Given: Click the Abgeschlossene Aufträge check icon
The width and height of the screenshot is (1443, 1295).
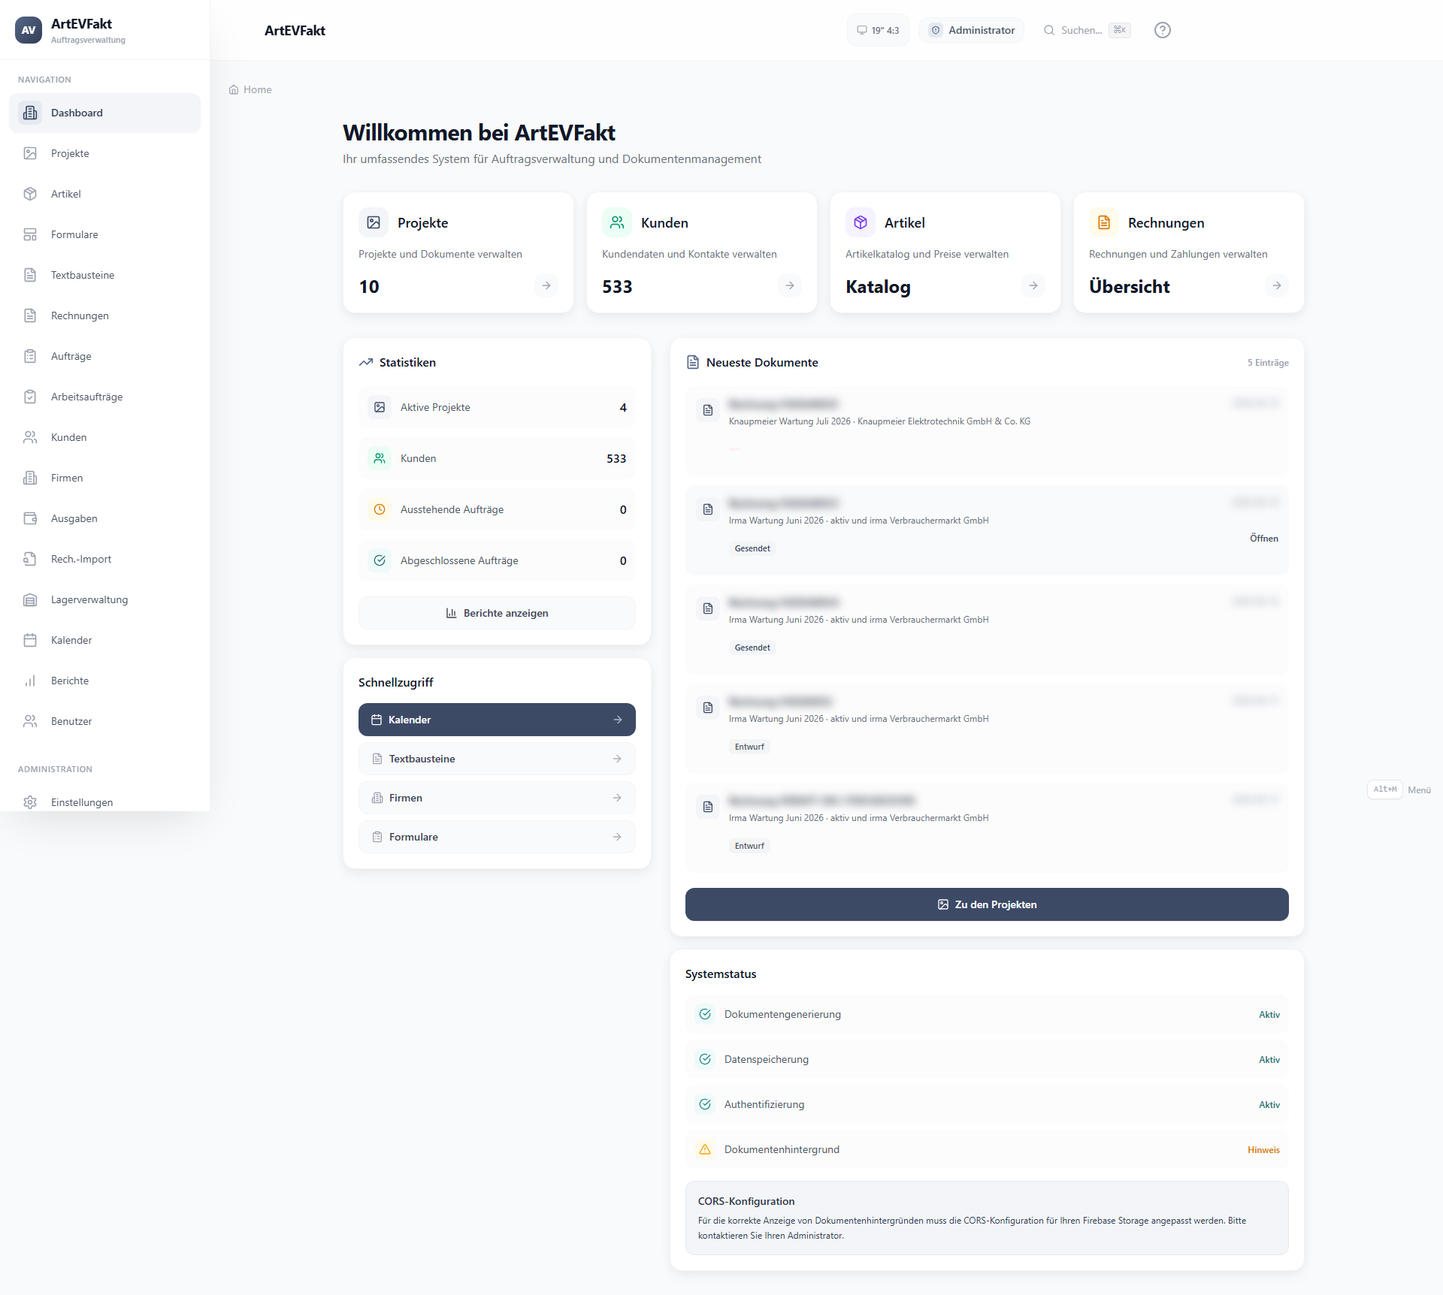Looking at the screenshot, I should pos(380,560).
